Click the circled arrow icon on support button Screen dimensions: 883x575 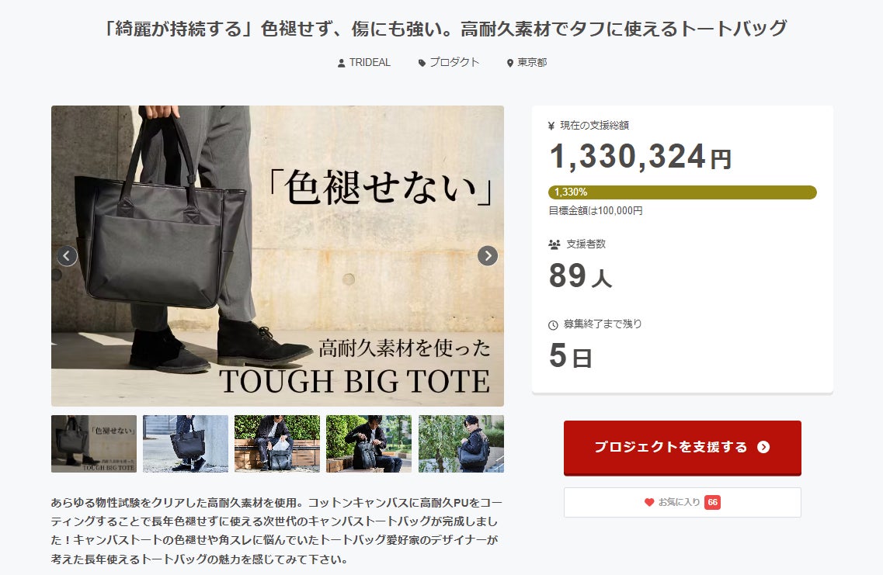pos(763,447)
